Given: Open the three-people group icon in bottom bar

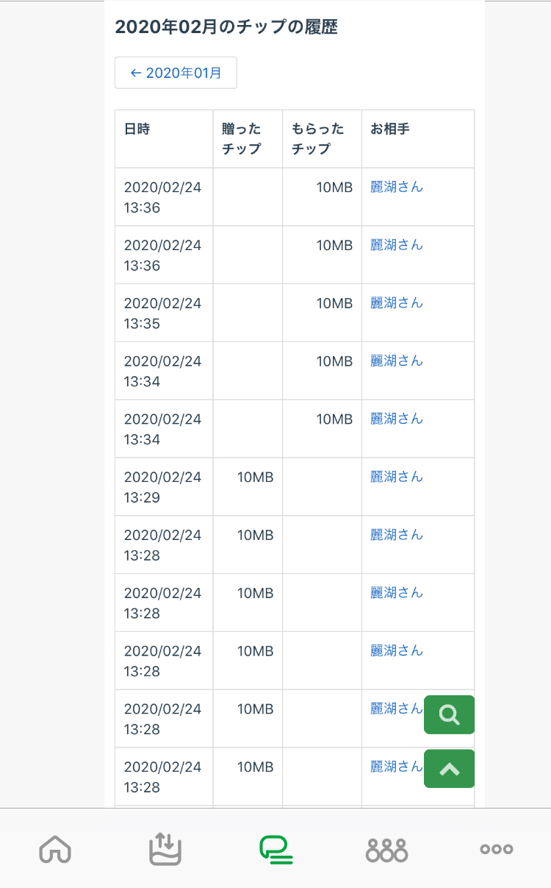Looking at the screenshot, I should [386, 849].
